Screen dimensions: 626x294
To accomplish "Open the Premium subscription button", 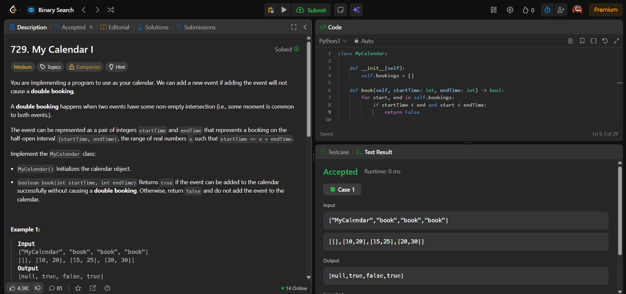I will click(x=606, y=10).
